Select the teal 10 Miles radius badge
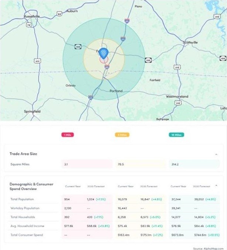The width and height of the screenshot is (227, 250). click(x=177, y=135)
